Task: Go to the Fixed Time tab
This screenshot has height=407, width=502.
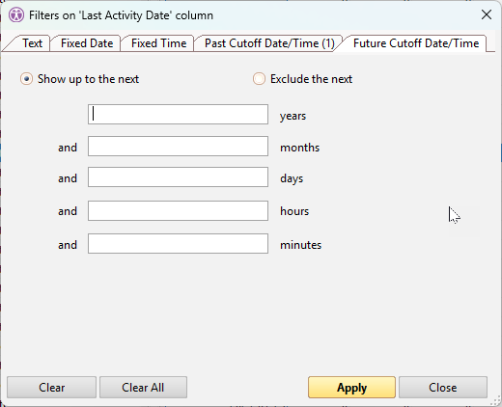Action: click(158, 43)
